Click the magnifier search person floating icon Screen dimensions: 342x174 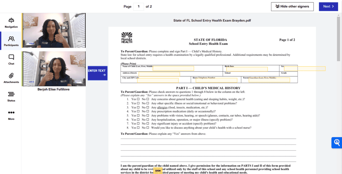coord(337,143)
